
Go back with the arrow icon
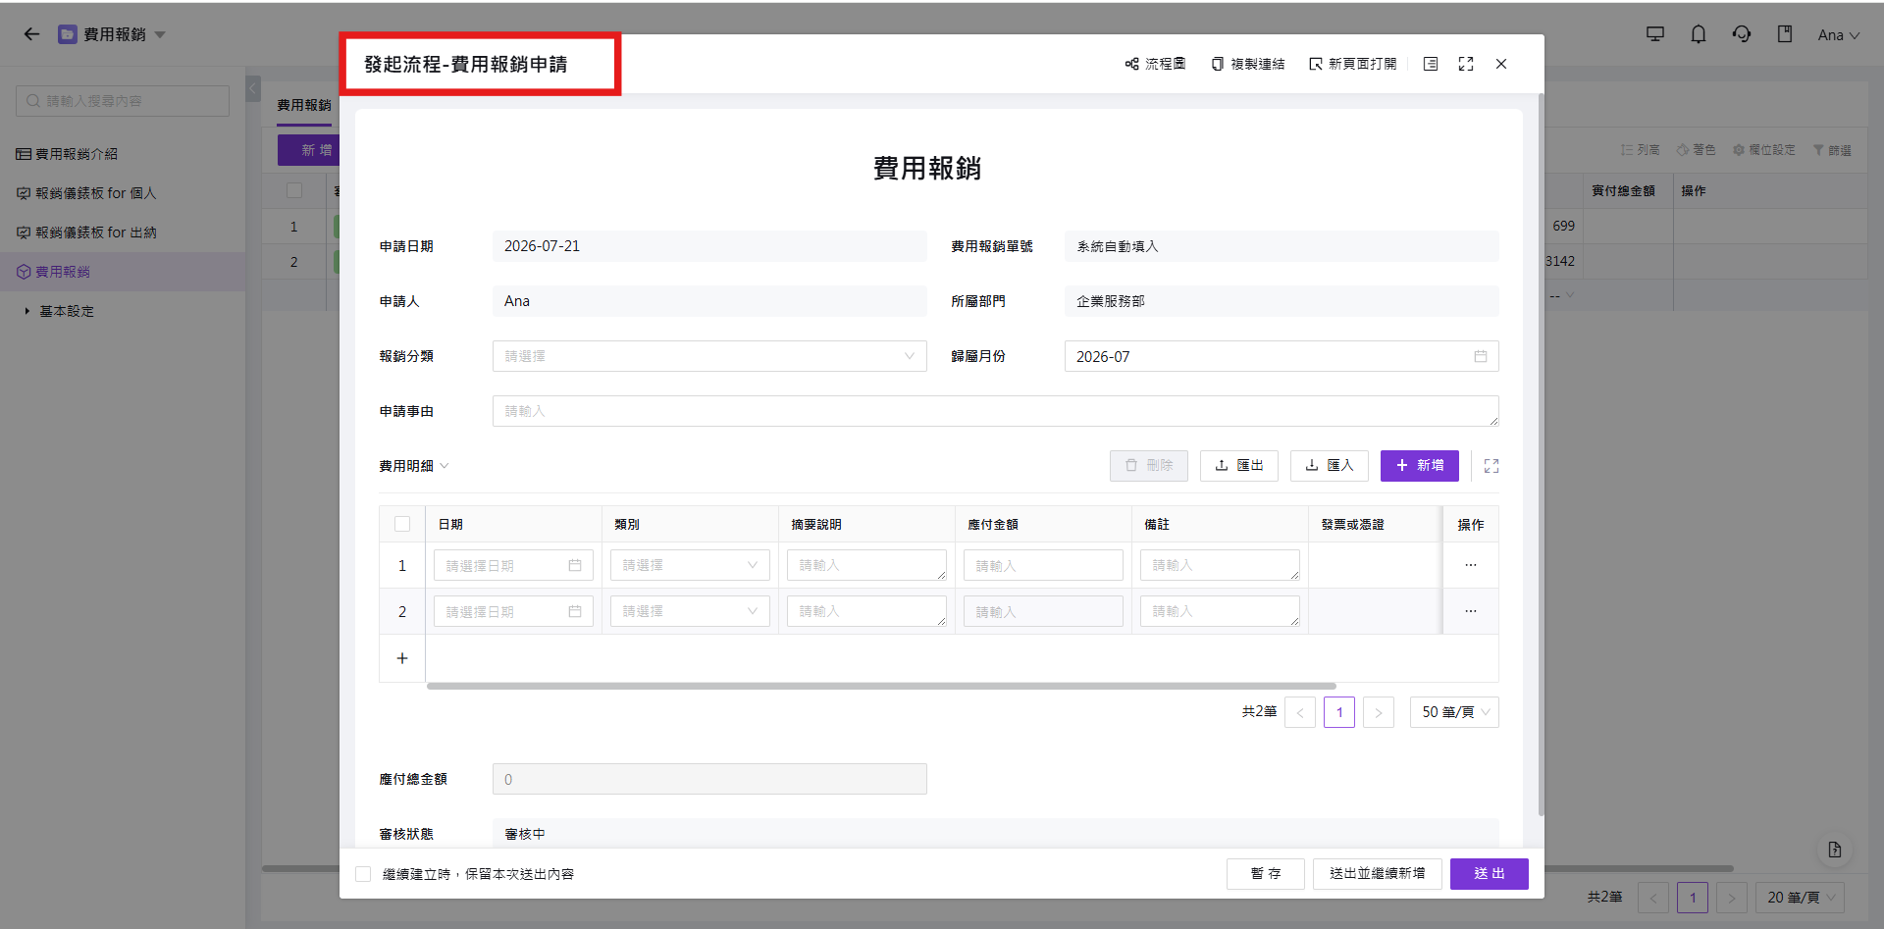pyautogui.click(x=31, y=34)
